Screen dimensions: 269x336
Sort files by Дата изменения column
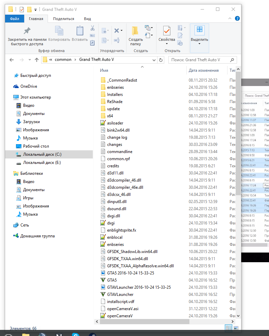[204, 70]
